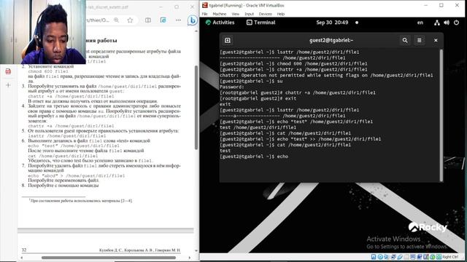The width and height of the screenshot is (467, 262).
Task: Click the volume speaker icon in top bar
Action: [x=447, y=23]
